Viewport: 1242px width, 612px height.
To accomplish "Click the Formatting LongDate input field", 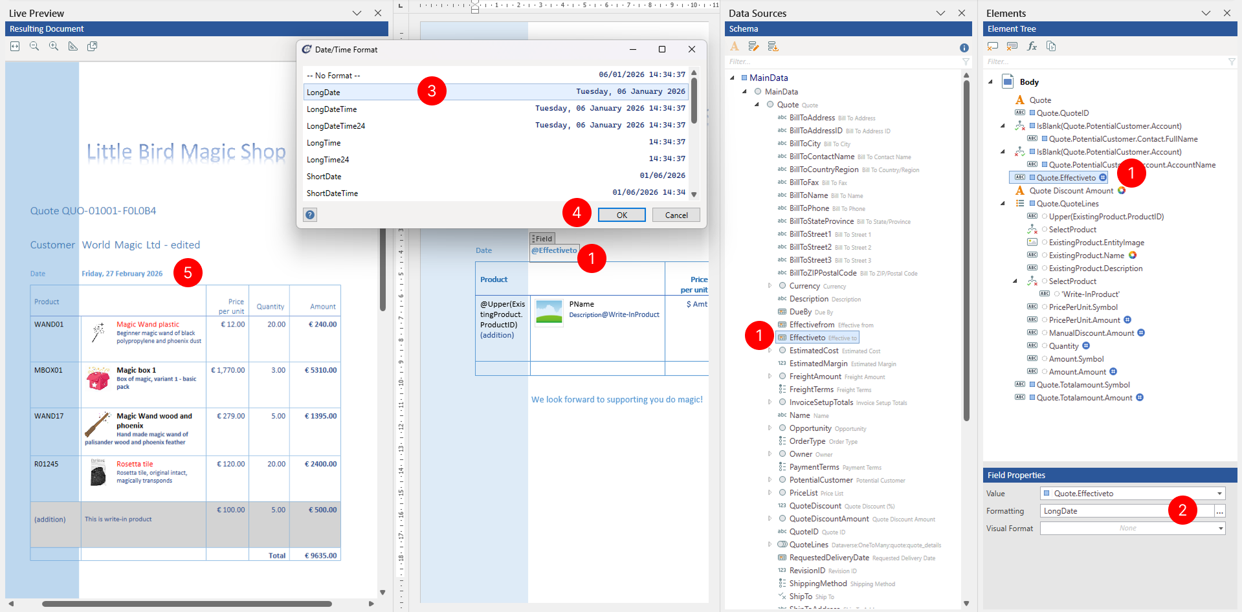I will click(1127, 511).
